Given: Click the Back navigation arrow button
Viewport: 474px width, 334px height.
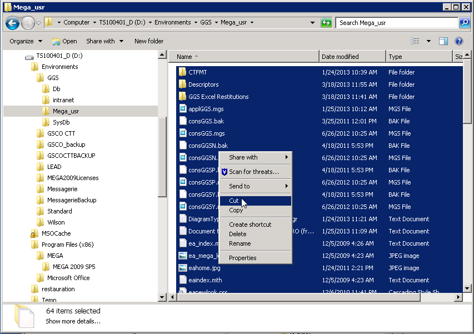Looking at the screenshot, I should 13,23.
